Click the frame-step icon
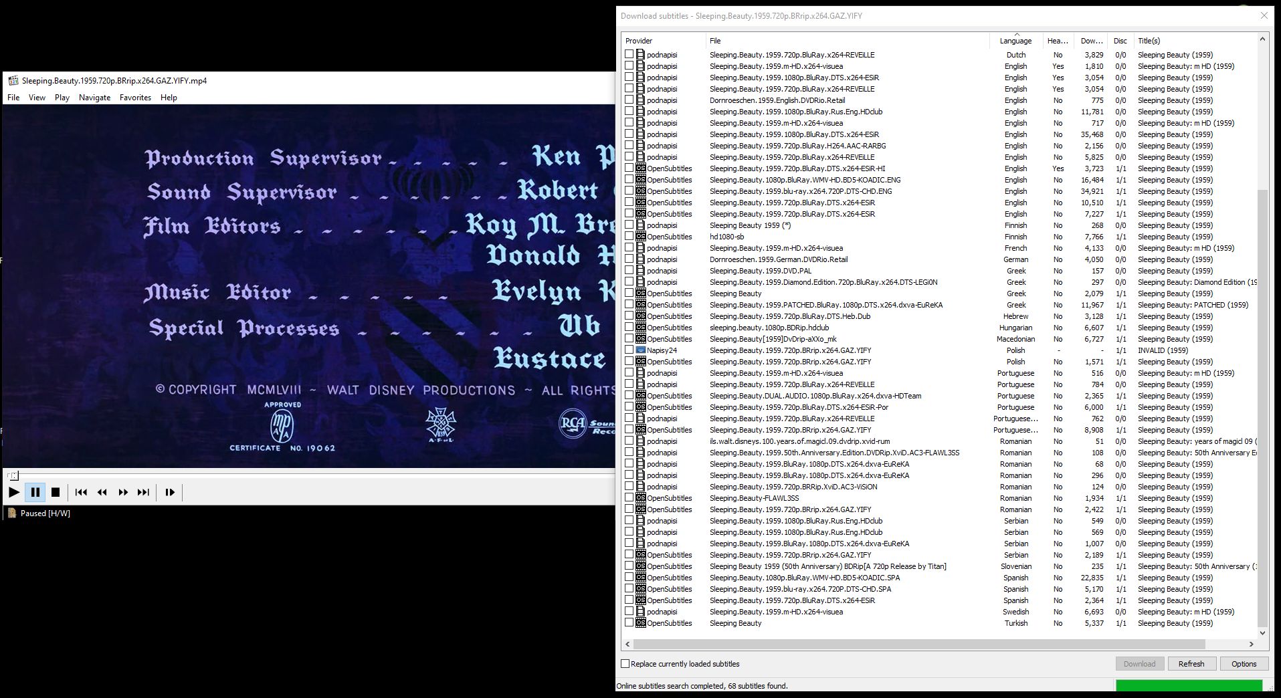 point(170,492)
